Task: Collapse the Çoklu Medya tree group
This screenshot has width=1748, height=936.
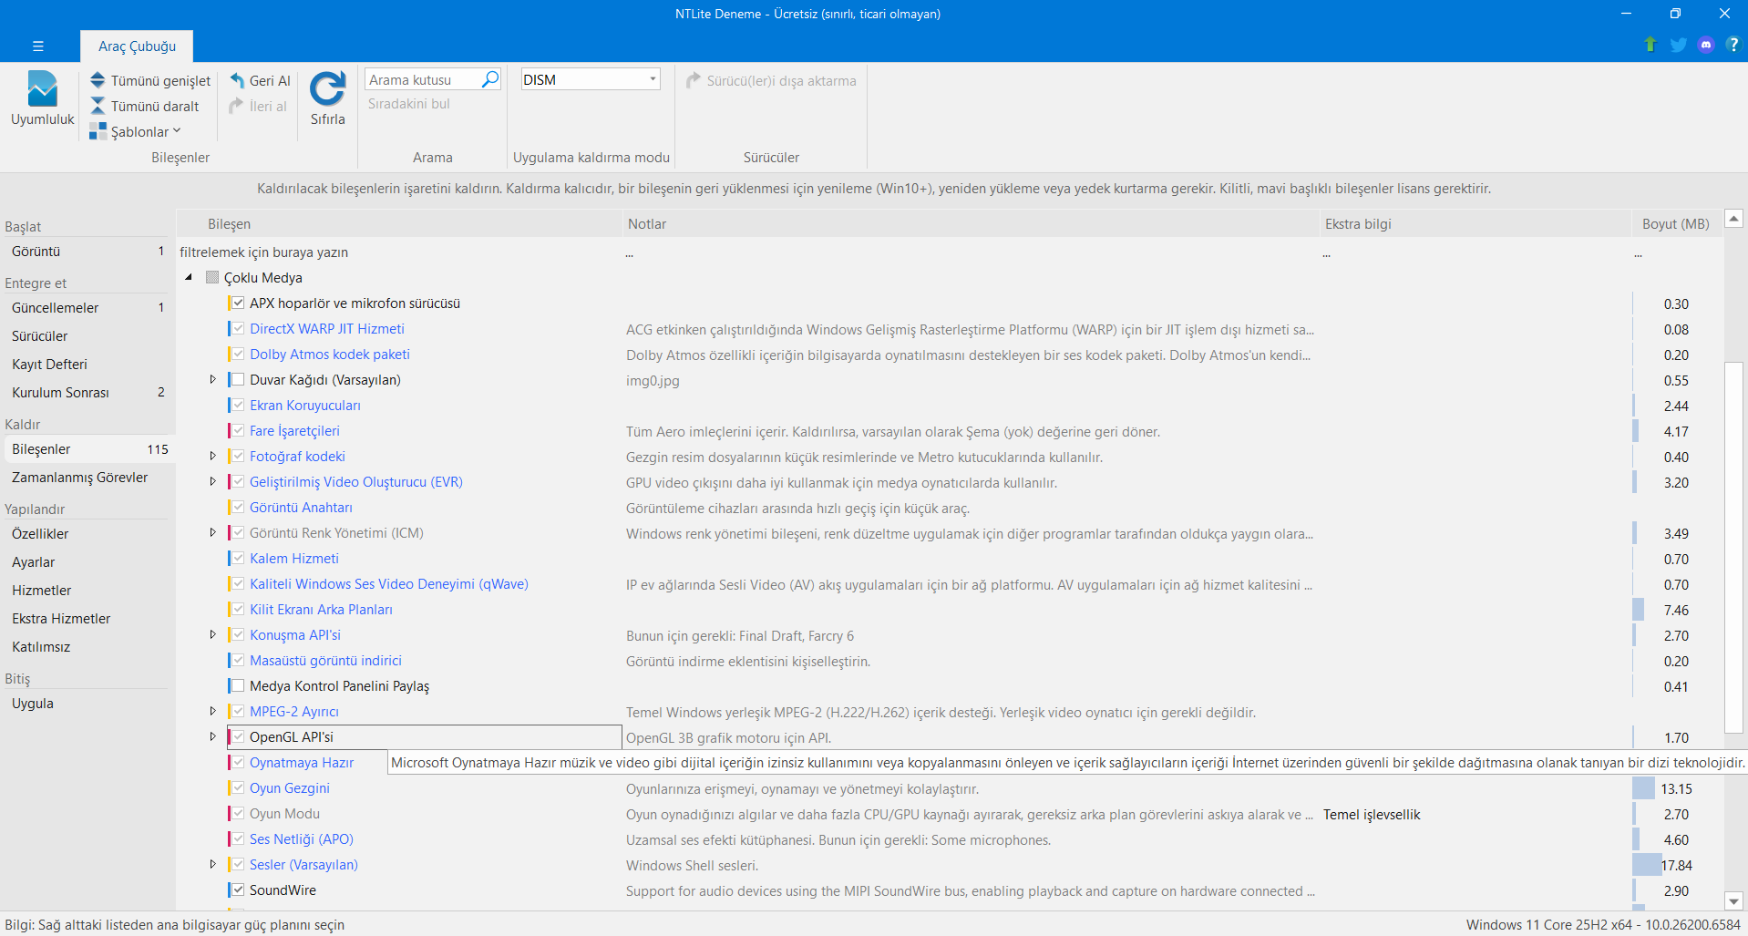Action: pyautogui.click(x=189, y=277)
